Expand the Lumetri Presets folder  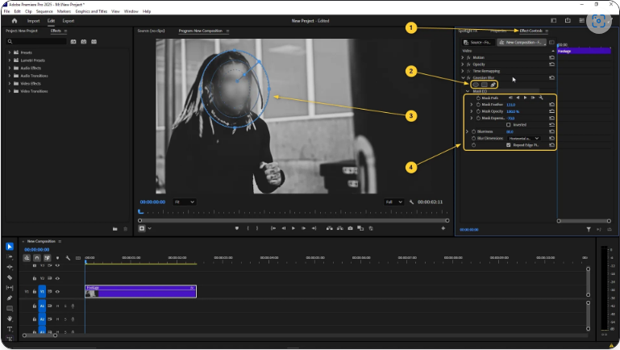9,60
